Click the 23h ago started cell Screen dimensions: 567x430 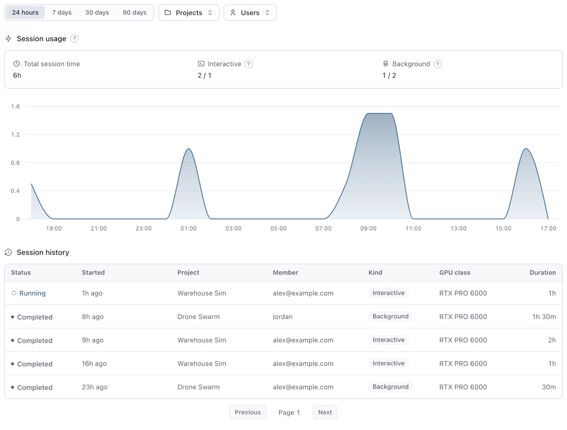pyautogui.click(x=95, y=387)
